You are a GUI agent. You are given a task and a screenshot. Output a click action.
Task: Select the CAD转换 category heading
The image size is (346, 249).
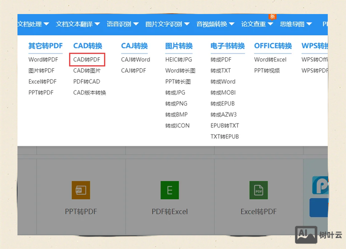[x=88, y=46]
